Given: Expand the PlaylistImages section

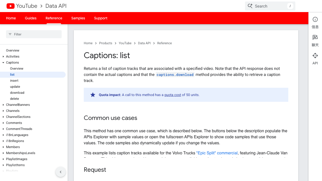Looking at the screenshot, I should pyautogui.click(x=3, y=159).
